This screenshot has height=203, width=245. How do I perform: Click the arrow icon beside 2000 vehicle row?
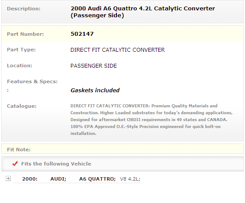point(8,178)
